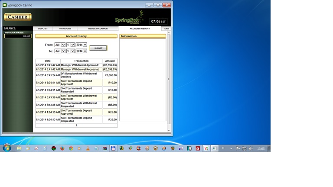This screenshot has width=333, height=187.
Task: Open the From month dropdown
Action: (60, 45)
